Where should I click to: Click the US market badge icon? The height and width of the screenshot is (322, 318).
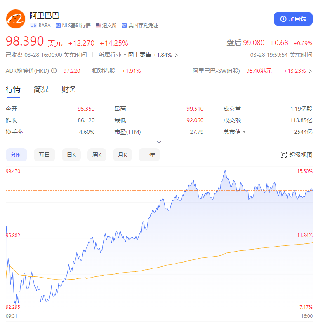tap(33, 25)
